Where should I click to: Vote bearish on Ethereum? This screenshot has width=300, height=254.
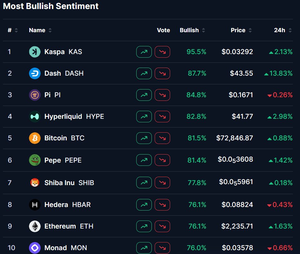point(162,226)
